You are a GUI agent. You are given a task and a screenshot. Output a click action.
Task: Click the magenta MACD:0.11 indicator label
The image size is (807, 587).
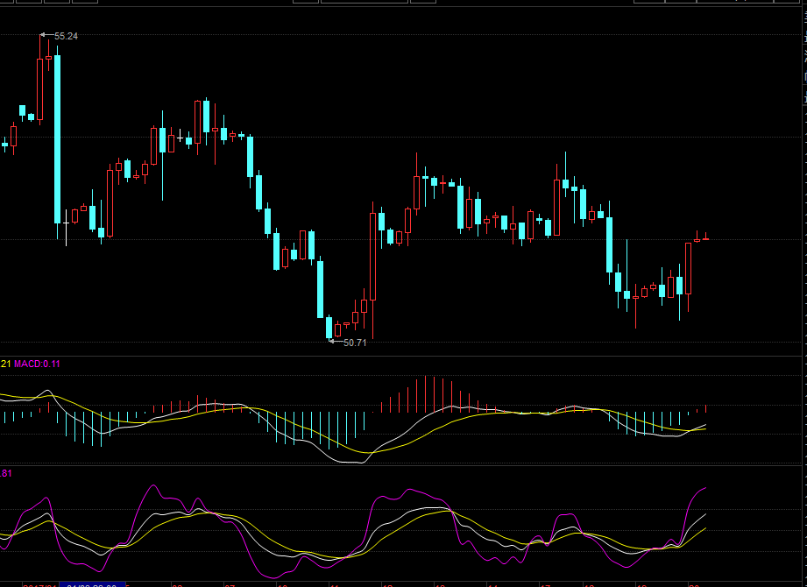[39, 364]
